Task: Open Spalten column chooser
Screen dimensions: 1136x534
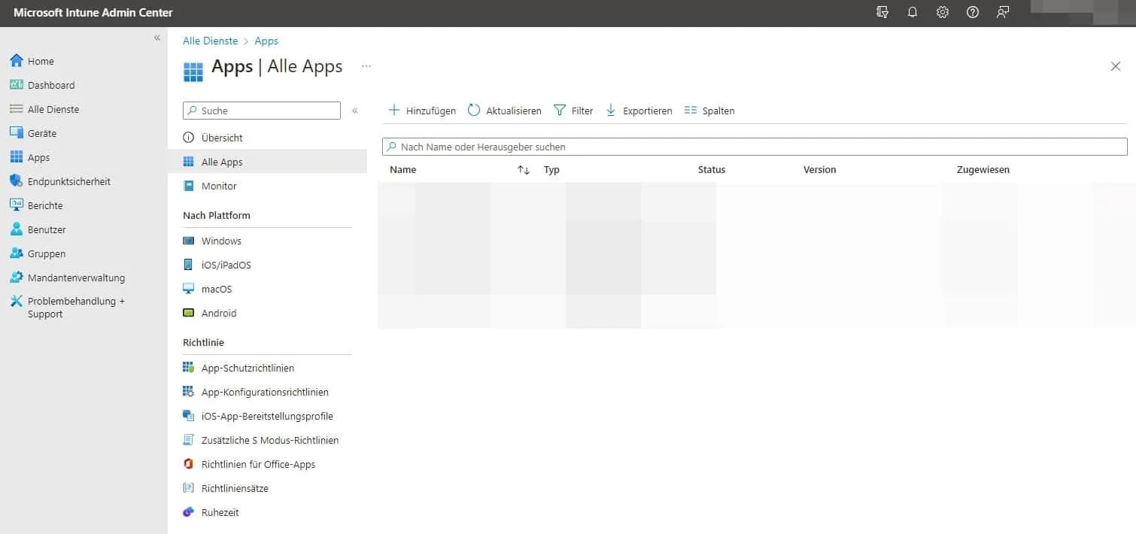Action: click(709, 111)
